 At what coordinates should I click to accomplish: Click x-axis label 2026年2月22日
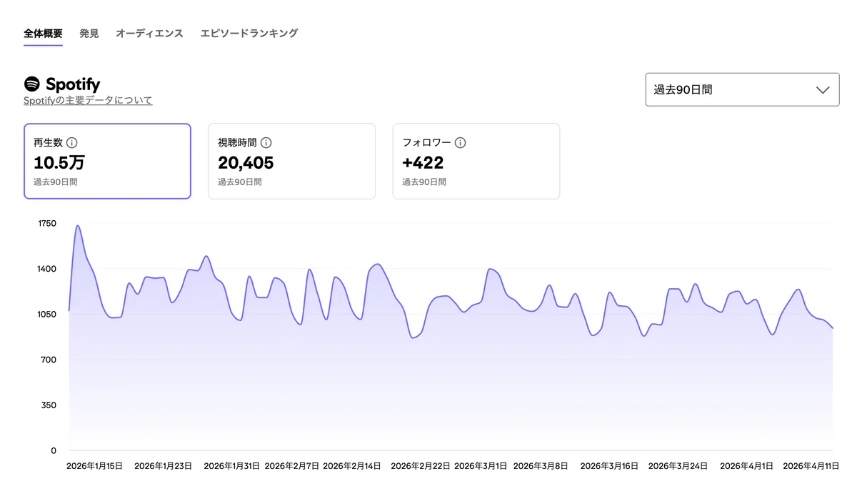[421, 466]
